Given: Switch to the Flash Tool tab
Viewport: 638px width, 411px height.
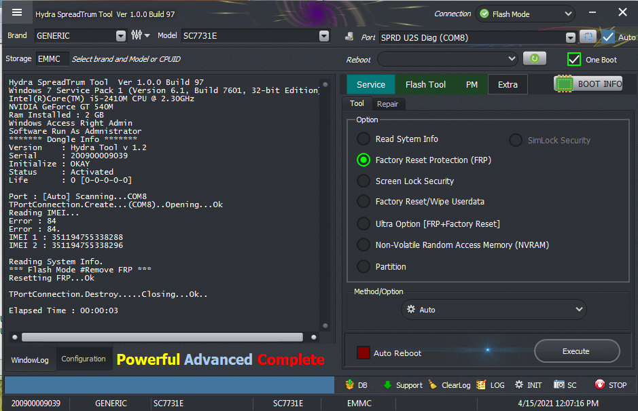Looking at the screenshot, I should pos(425,84).
